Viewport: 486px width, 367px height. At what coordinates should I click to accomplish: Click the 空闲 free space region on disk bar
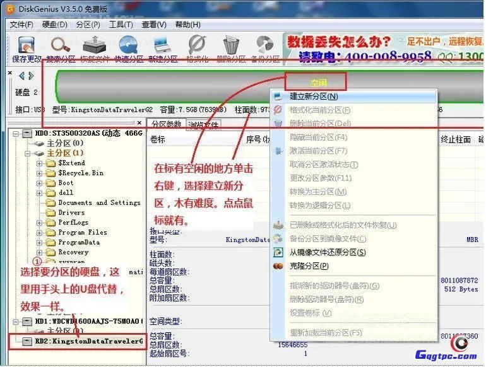(x=316, y=82)
